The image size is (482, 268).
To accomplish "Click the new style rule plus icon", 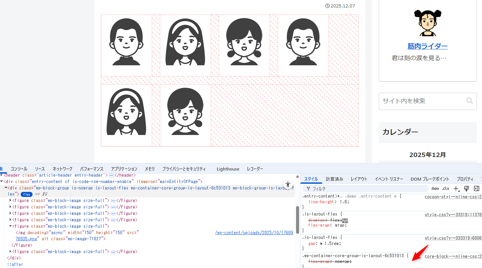I will tap(456, 188).
